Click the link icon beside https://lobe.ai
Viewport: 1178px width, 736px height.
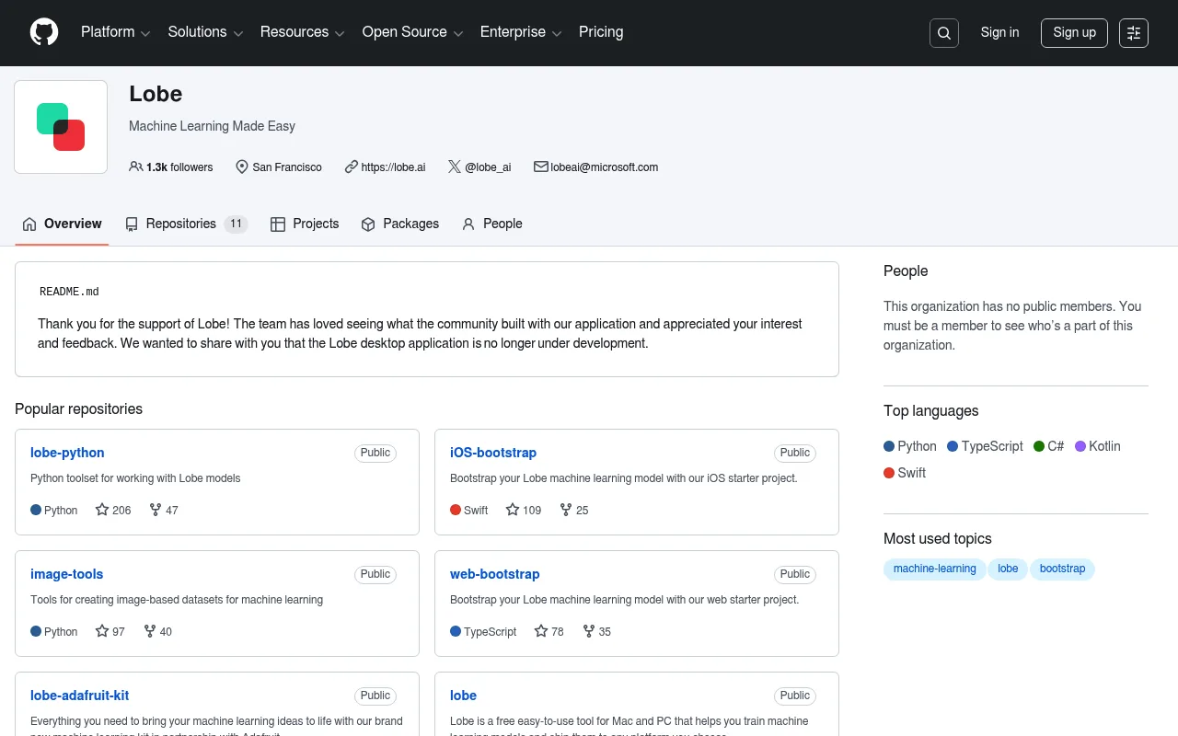click(352, 167)
